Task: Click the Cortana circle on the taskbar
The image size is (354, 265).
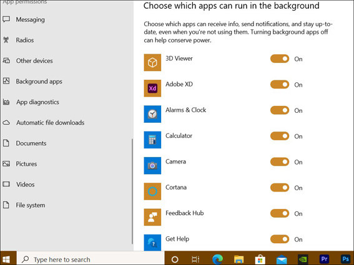Action: 175,259
